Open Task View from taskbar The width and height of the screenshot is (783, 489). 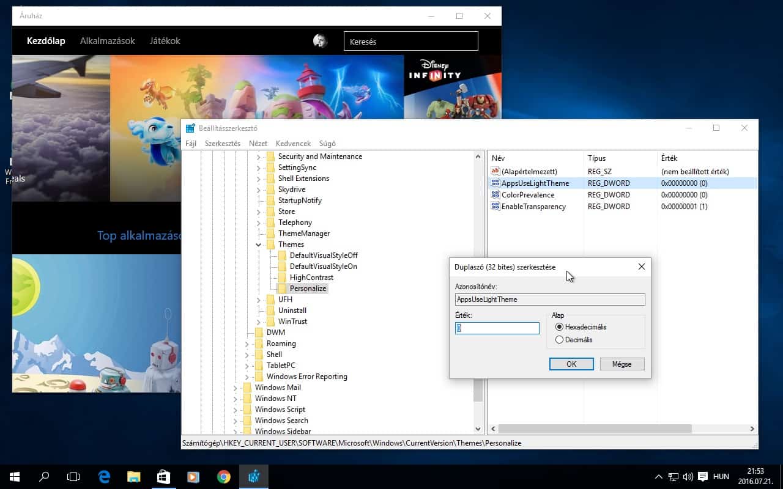tap(73, 477)
